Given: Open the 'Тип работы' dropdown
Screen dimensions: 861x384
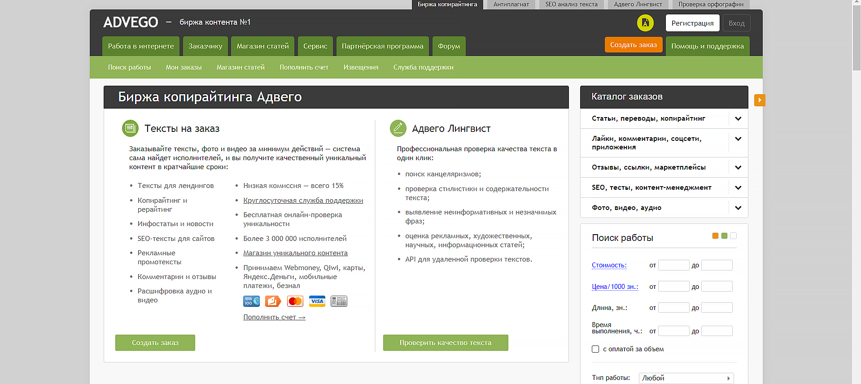Looking at the screenshot, I should click(x=686, y=378).
